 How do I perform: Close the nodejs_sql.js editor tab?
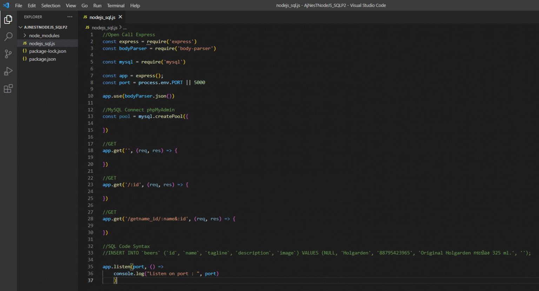click(120, 17)
